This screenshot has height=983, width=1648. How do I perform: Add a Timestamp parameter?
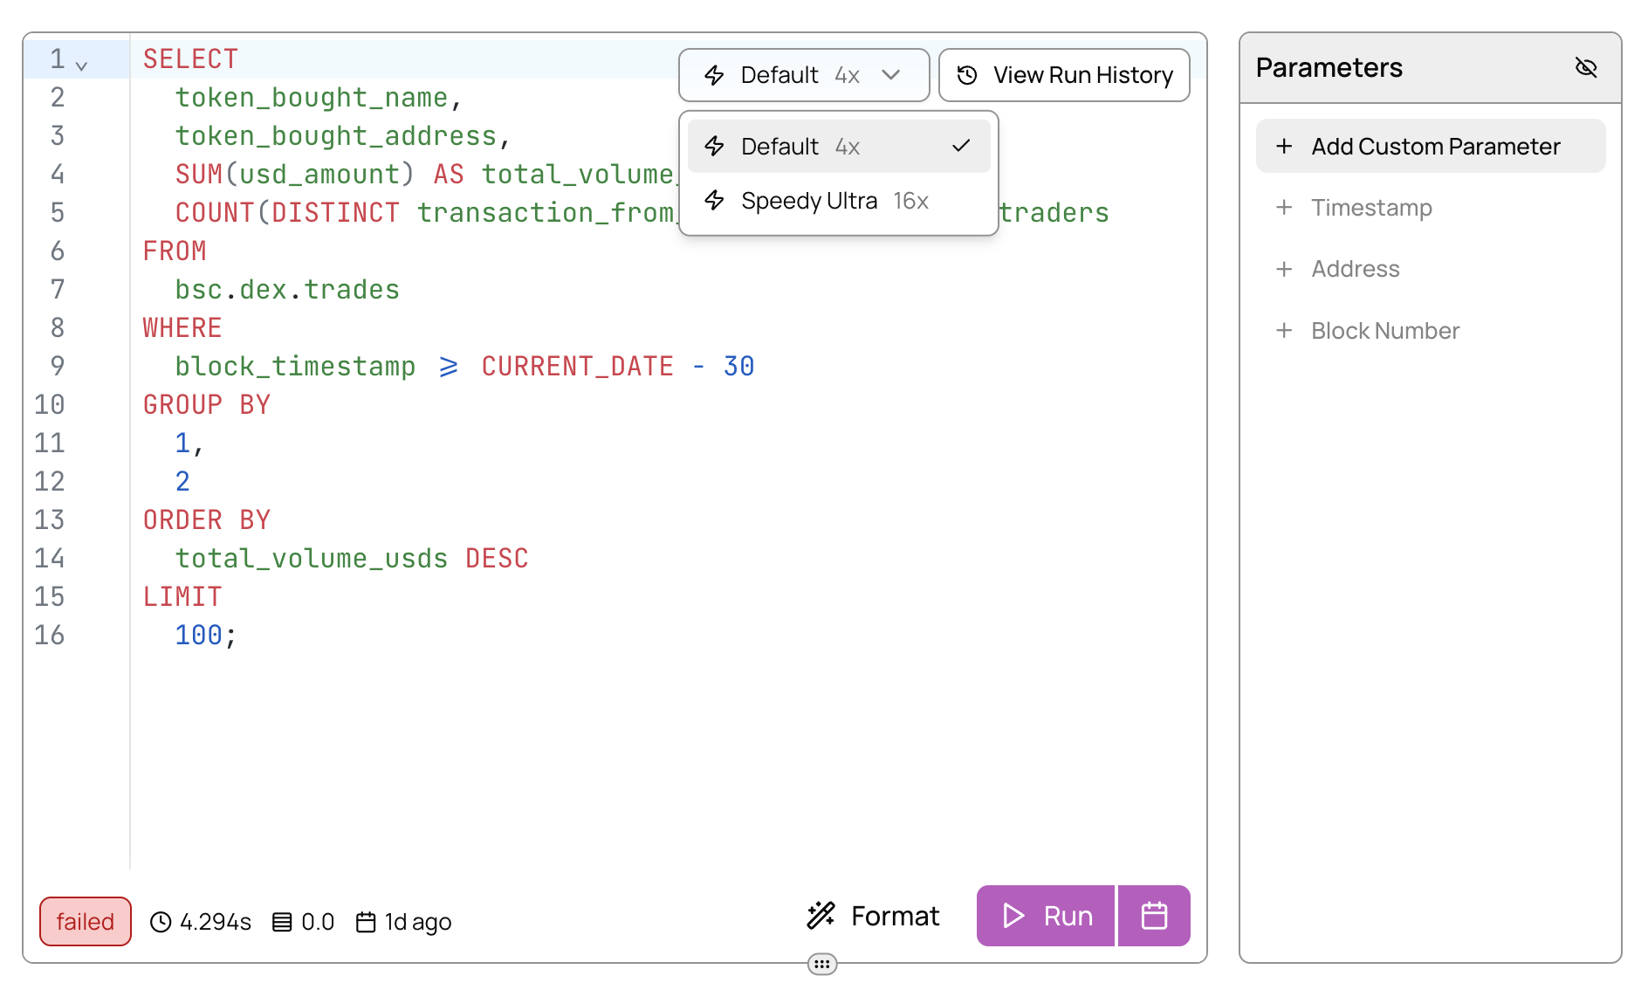pos(1430,208)
